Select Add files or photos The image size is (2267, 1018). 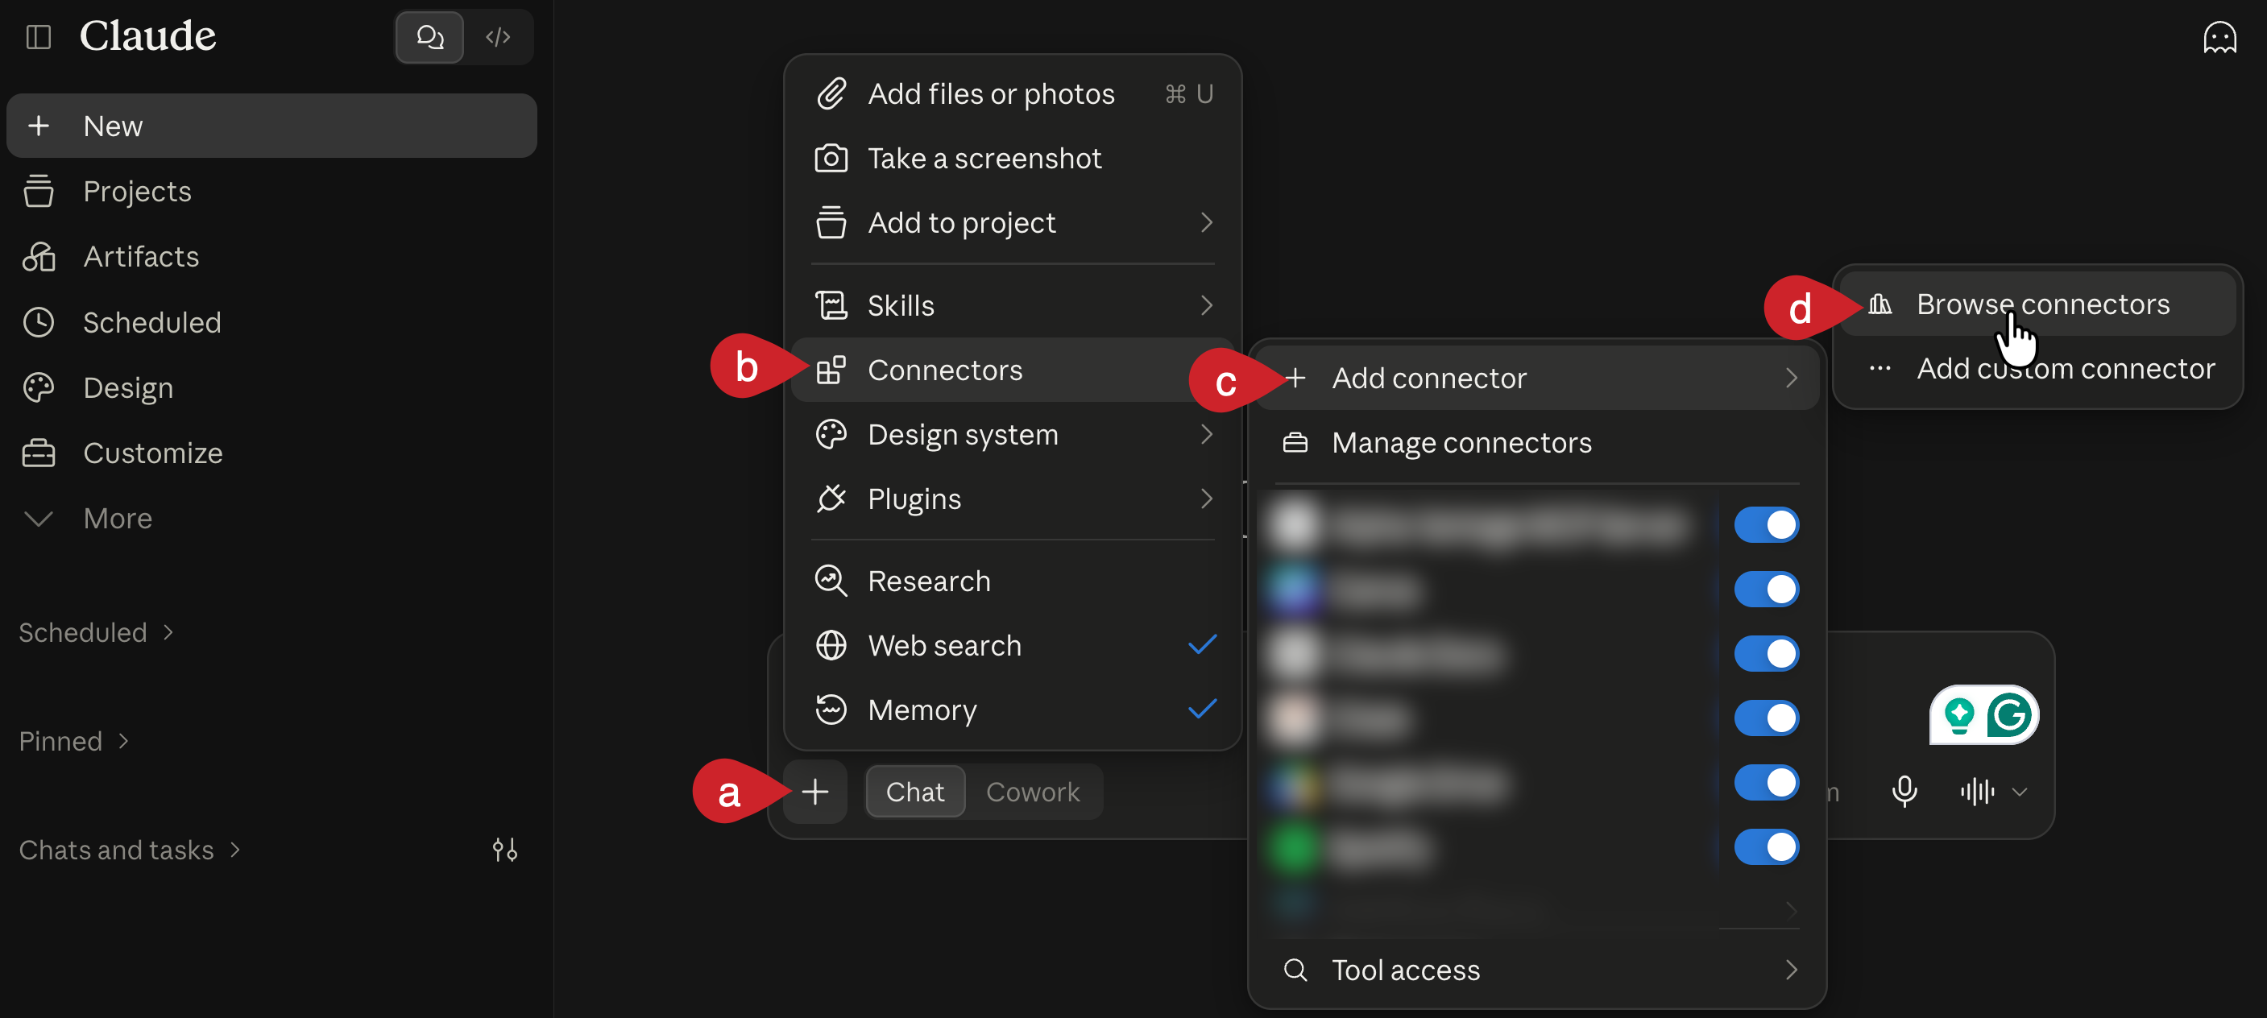coord(1012,94)
